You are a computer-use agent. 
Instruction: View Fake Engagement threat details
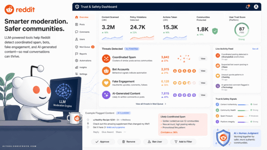point(203,83)
